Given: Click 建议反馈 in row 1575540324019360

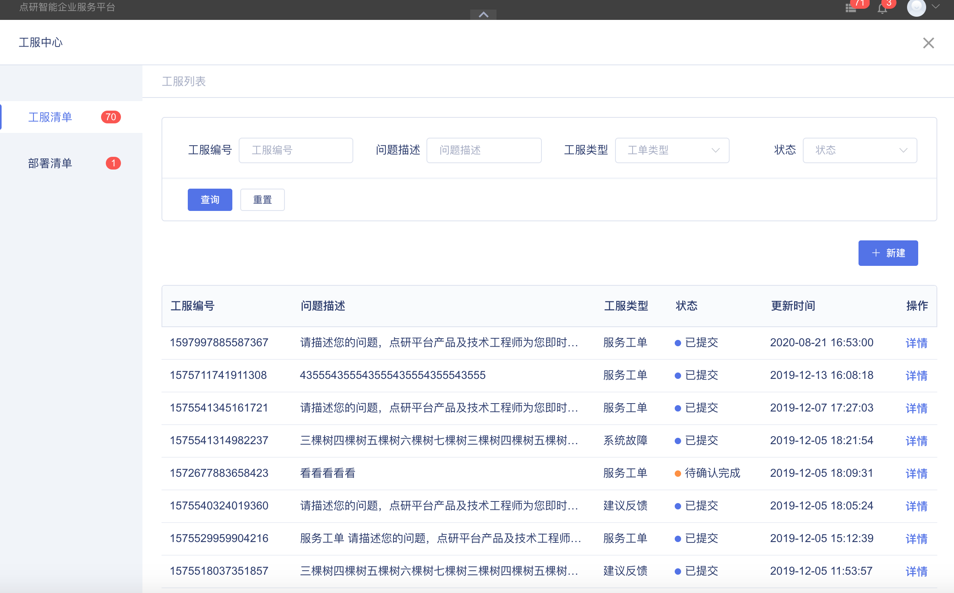Looking at the screenshot, I should tap(625, 506).
